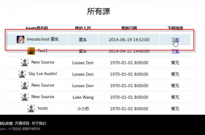The image size is (205, 135).
Task: Click New Source avatar directly below Sky Lve Austin!
Action: 25,85
